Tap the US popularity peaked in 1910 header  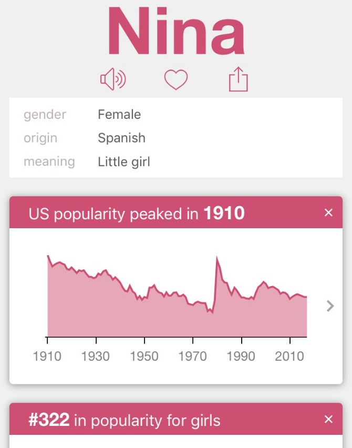(x=176, y=212)
